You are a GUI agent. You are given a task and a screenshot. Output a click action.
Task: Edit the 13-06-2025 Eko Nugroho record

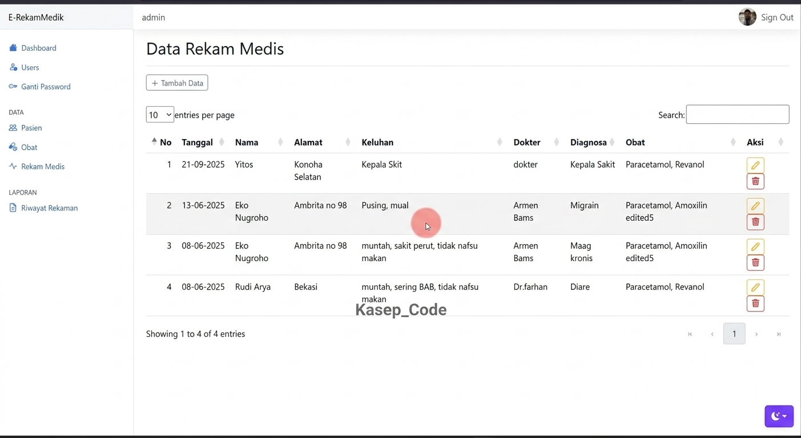(755, 206)
